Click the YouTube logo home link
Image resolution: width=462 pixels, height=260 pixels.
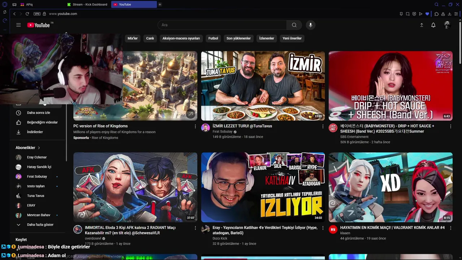(38, 25)
